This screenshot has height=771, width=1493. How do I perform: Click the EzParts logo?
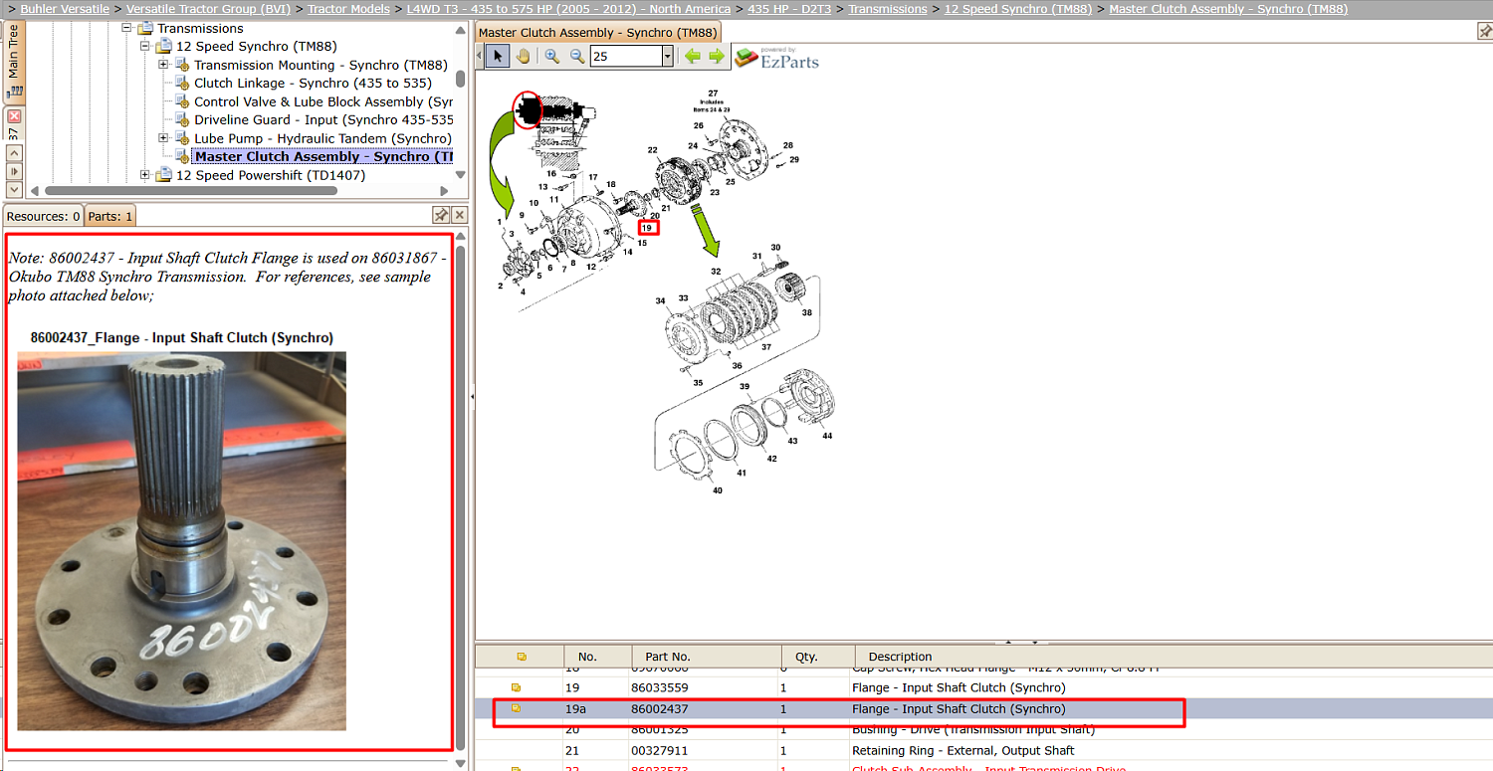tap(777, 58)
